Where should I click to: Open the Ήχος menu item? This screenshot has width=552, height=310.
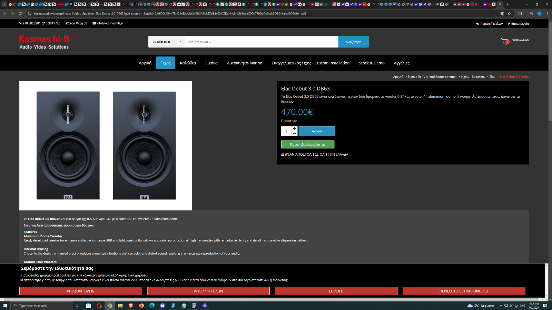click(166, 63)
